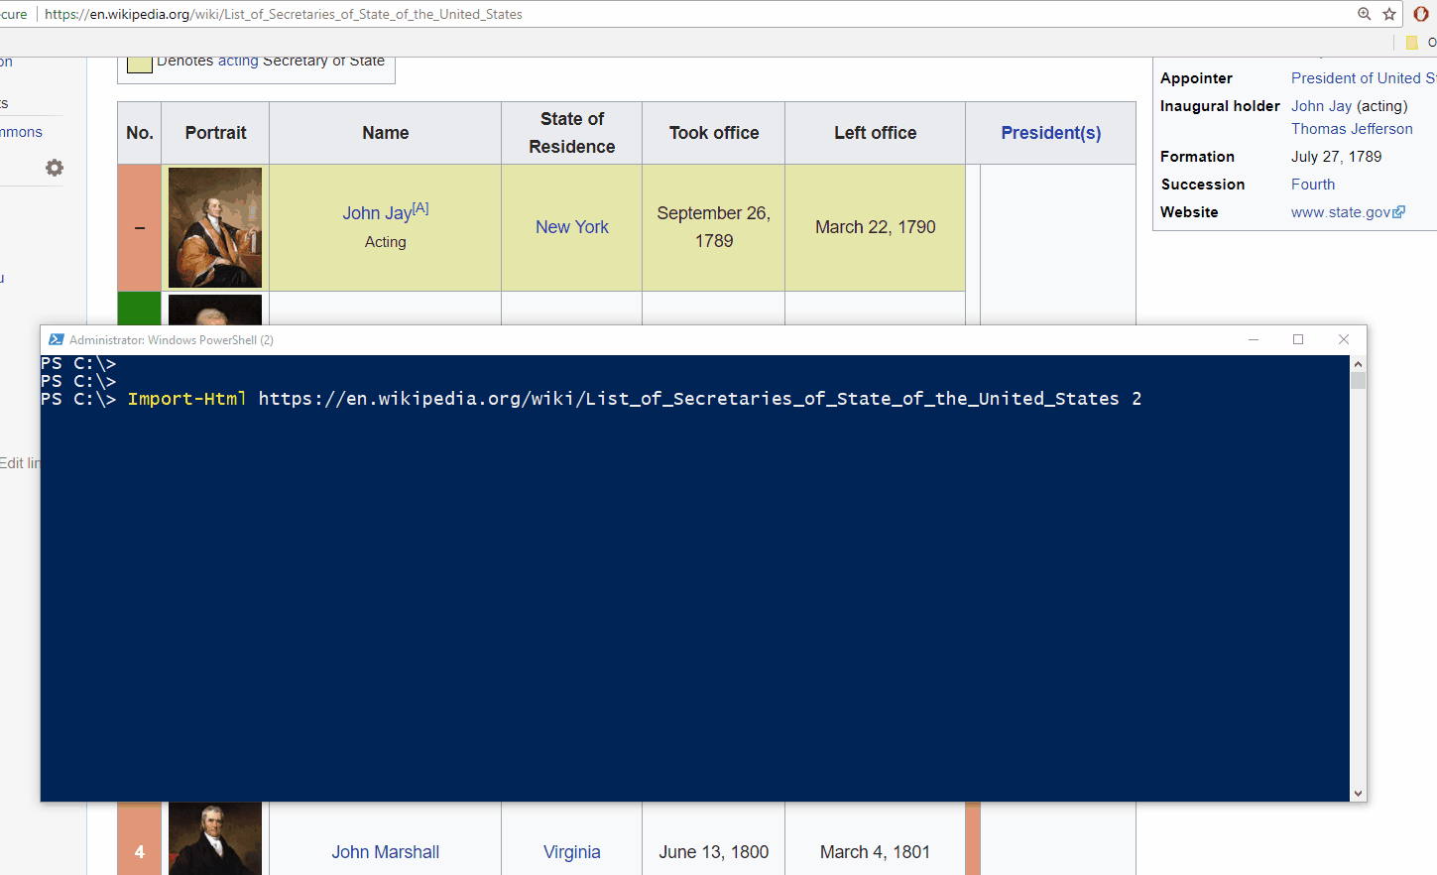Follow the Virginia state link

(572, 852)
